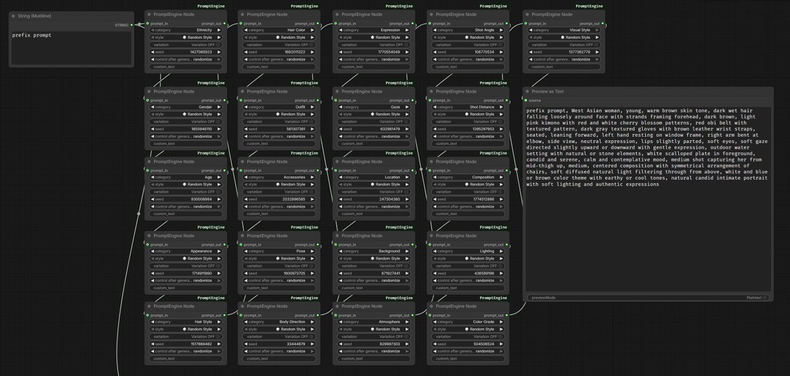Open style combo in the Atmosphere node
Viewport: 790px width, 376px height.
(375, 329)
